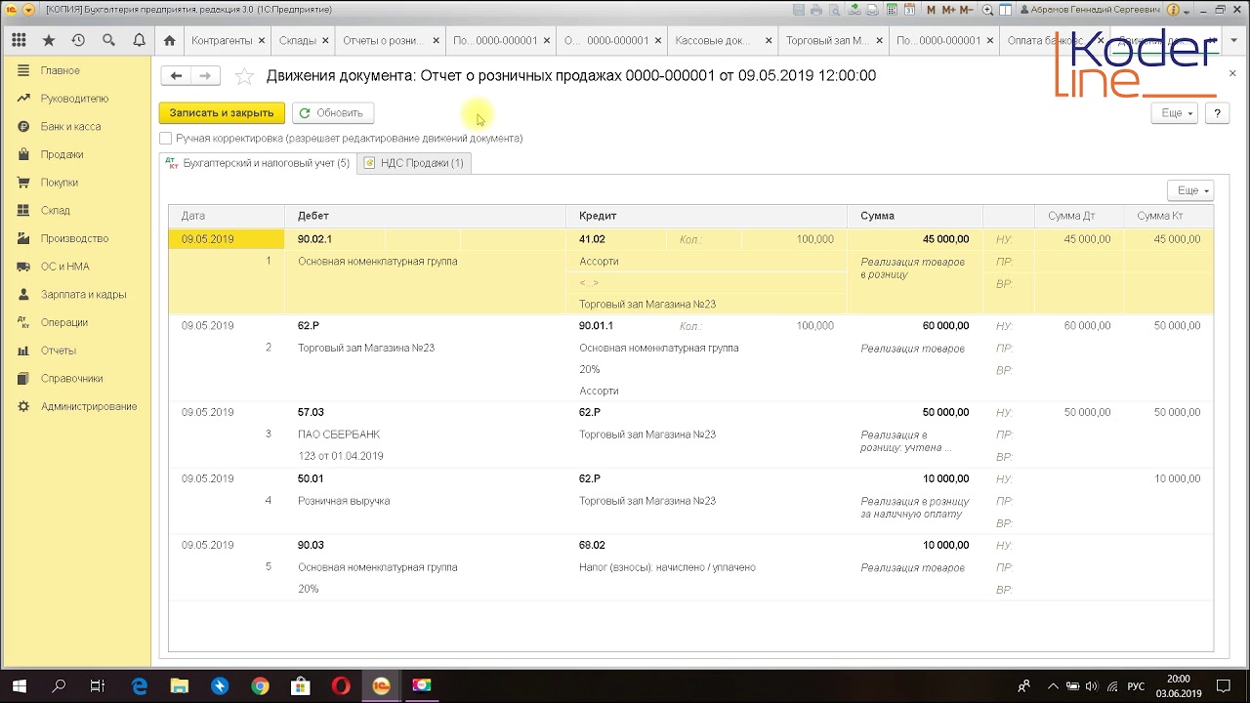Go to the Home page icon

point(170,41)
